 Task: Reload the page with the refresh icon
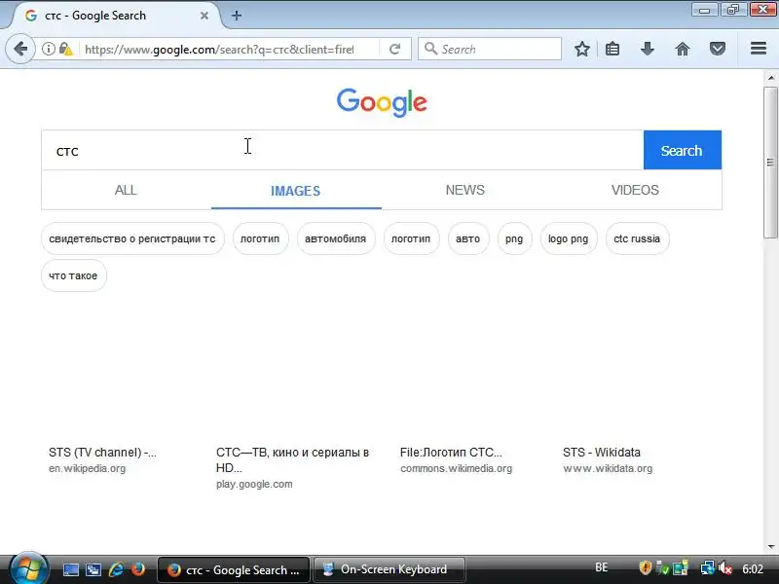click(395, 49)
